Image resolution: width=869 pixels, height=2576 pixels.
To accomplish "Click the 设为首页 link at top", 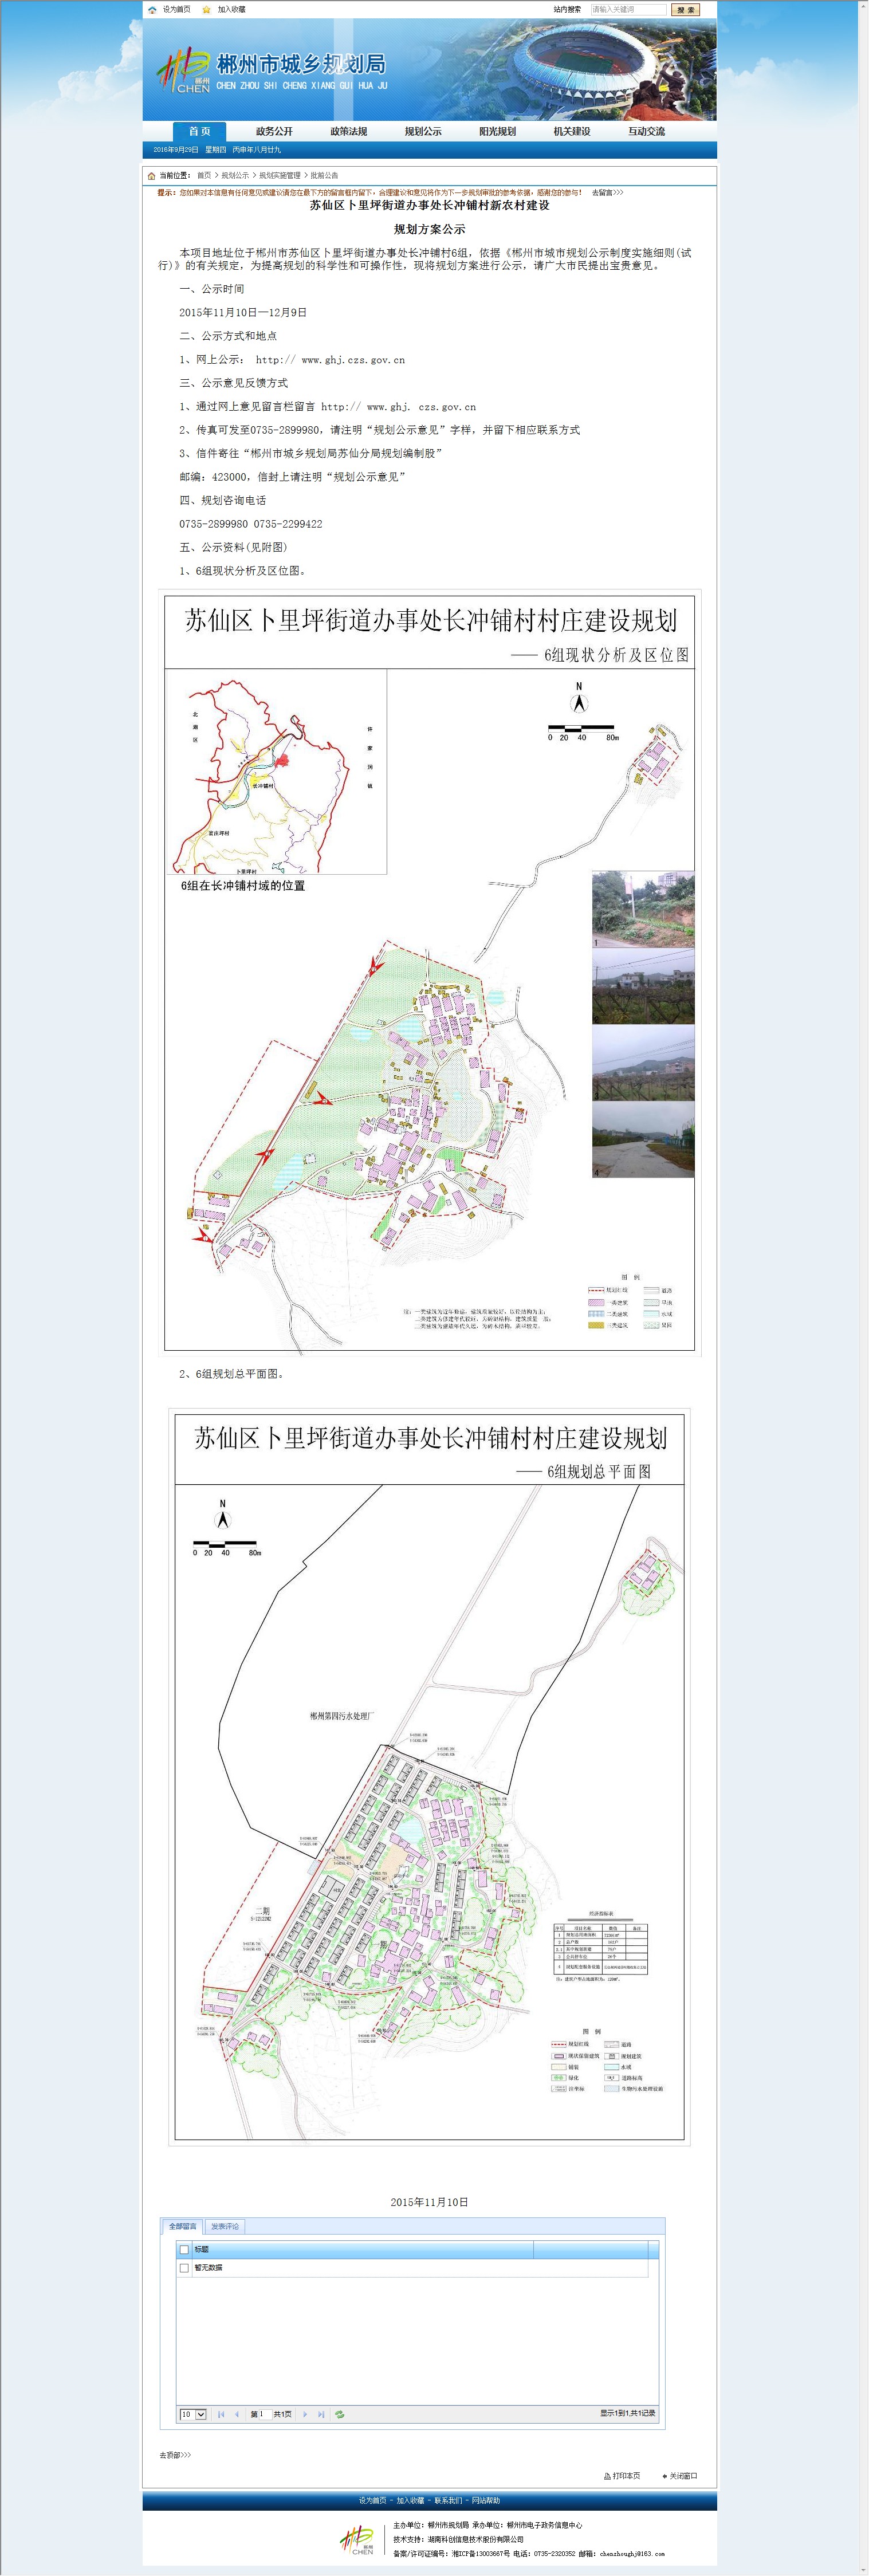I will click(176, 10).
